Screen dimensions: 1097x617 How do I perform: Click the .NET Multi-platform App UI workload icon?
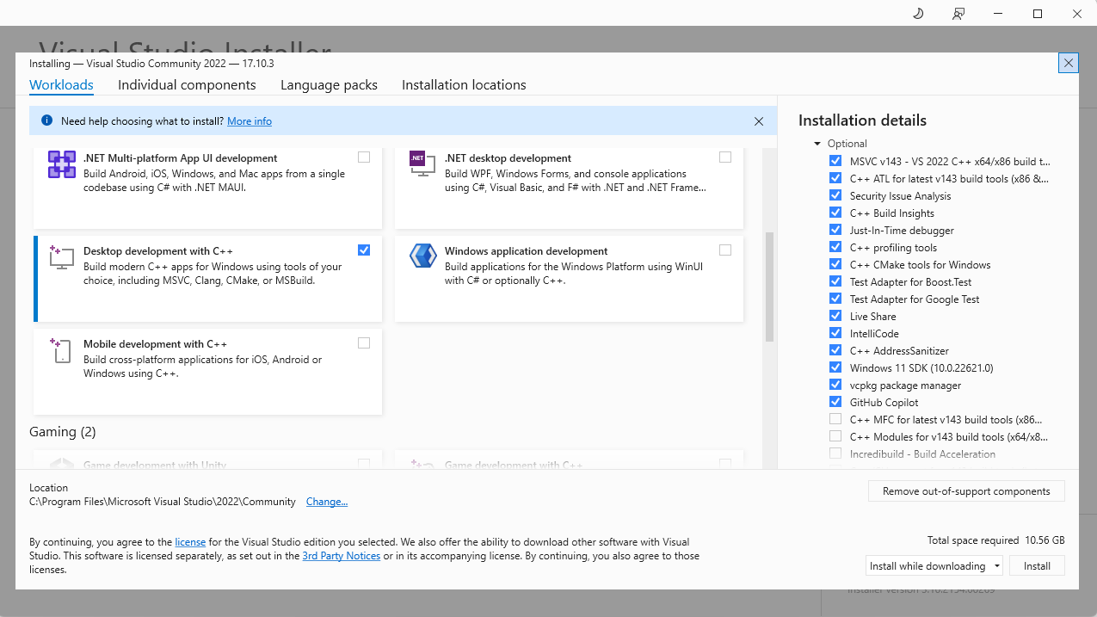[x=62, y=164]
